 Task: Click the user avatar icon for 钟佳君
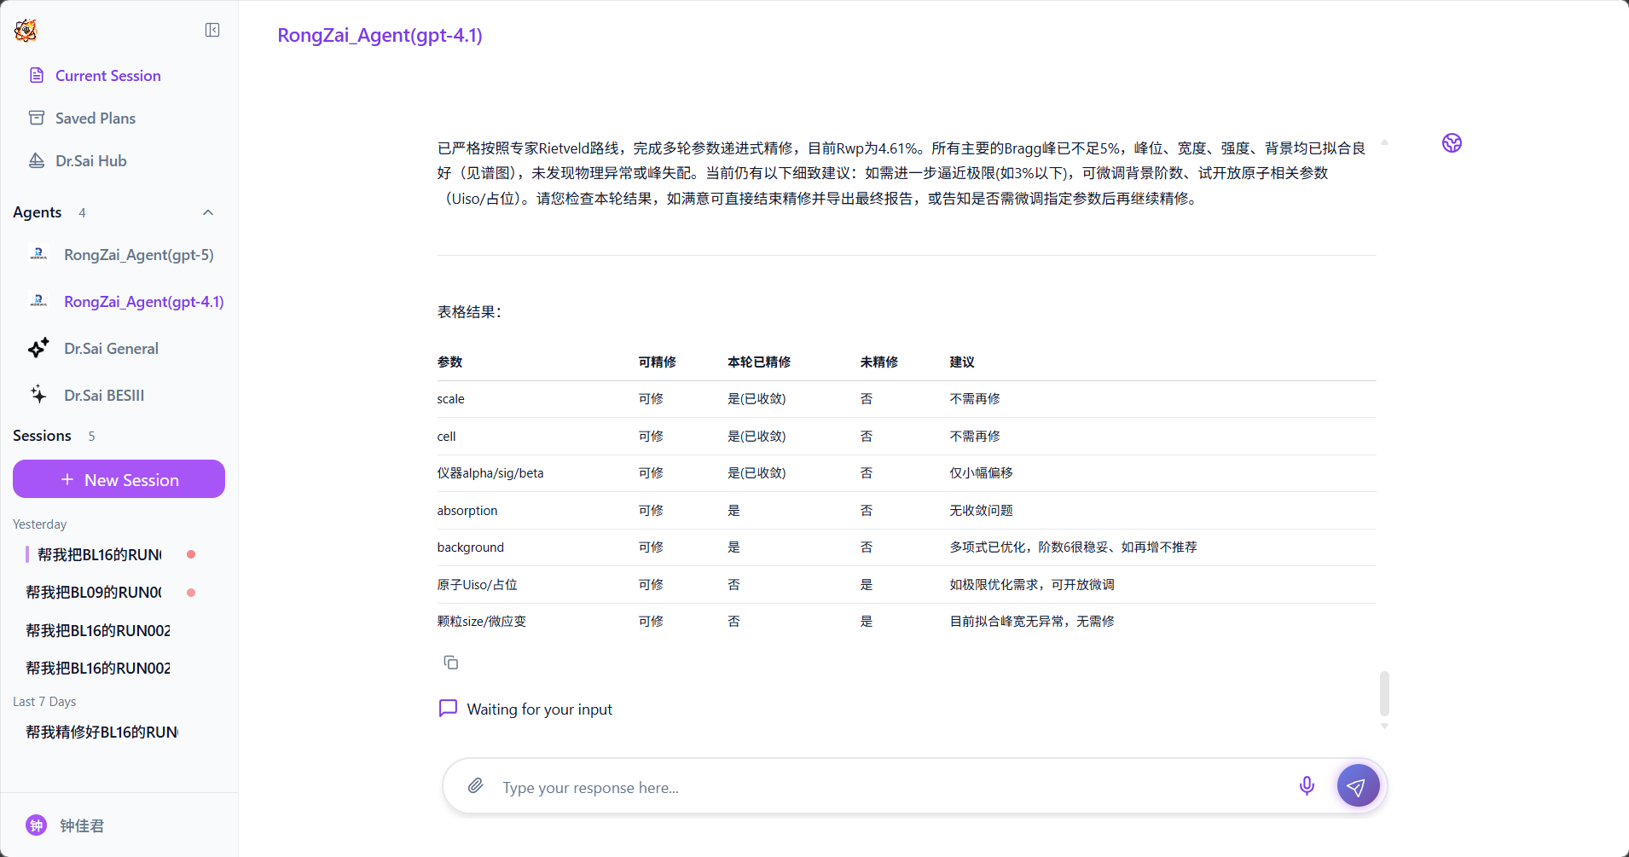click(36, 825)
